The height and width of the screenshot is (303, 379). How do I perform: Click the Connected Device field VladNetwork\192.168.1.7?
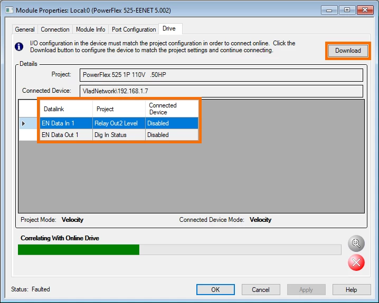pos(221,91)
